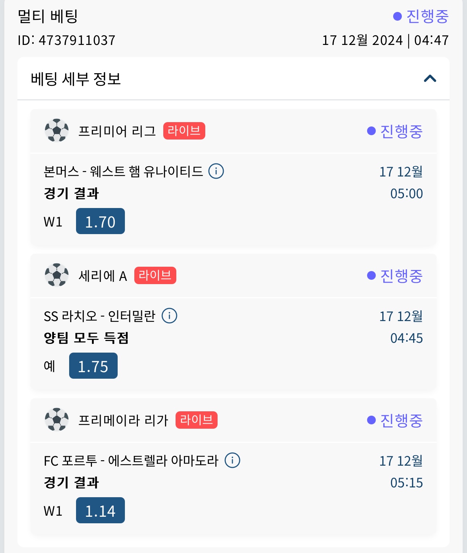The width and height of the screenshot is (467, 553).
Task: Click the soccer ball icon for 프리메이라 리가
Action: click(56, 420)
